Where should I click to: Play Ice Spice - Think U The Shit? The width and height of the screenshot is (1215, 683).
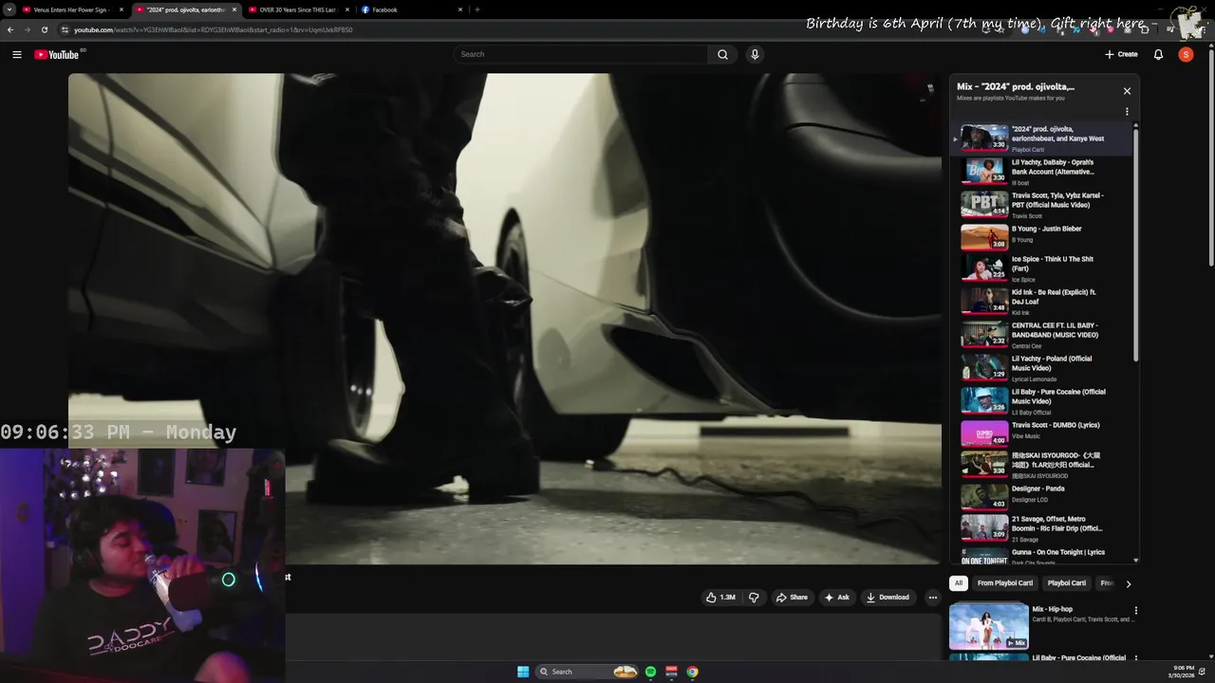click(x=1041, y=268)
